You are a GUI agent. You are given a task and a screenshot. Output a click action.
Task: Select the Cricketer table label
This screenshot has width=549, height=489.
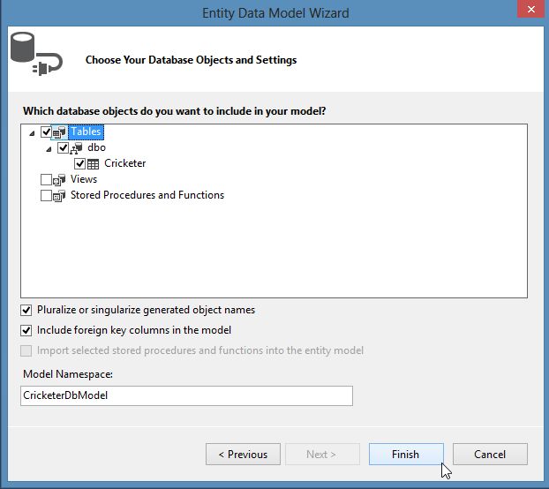[x=125, y=163]
